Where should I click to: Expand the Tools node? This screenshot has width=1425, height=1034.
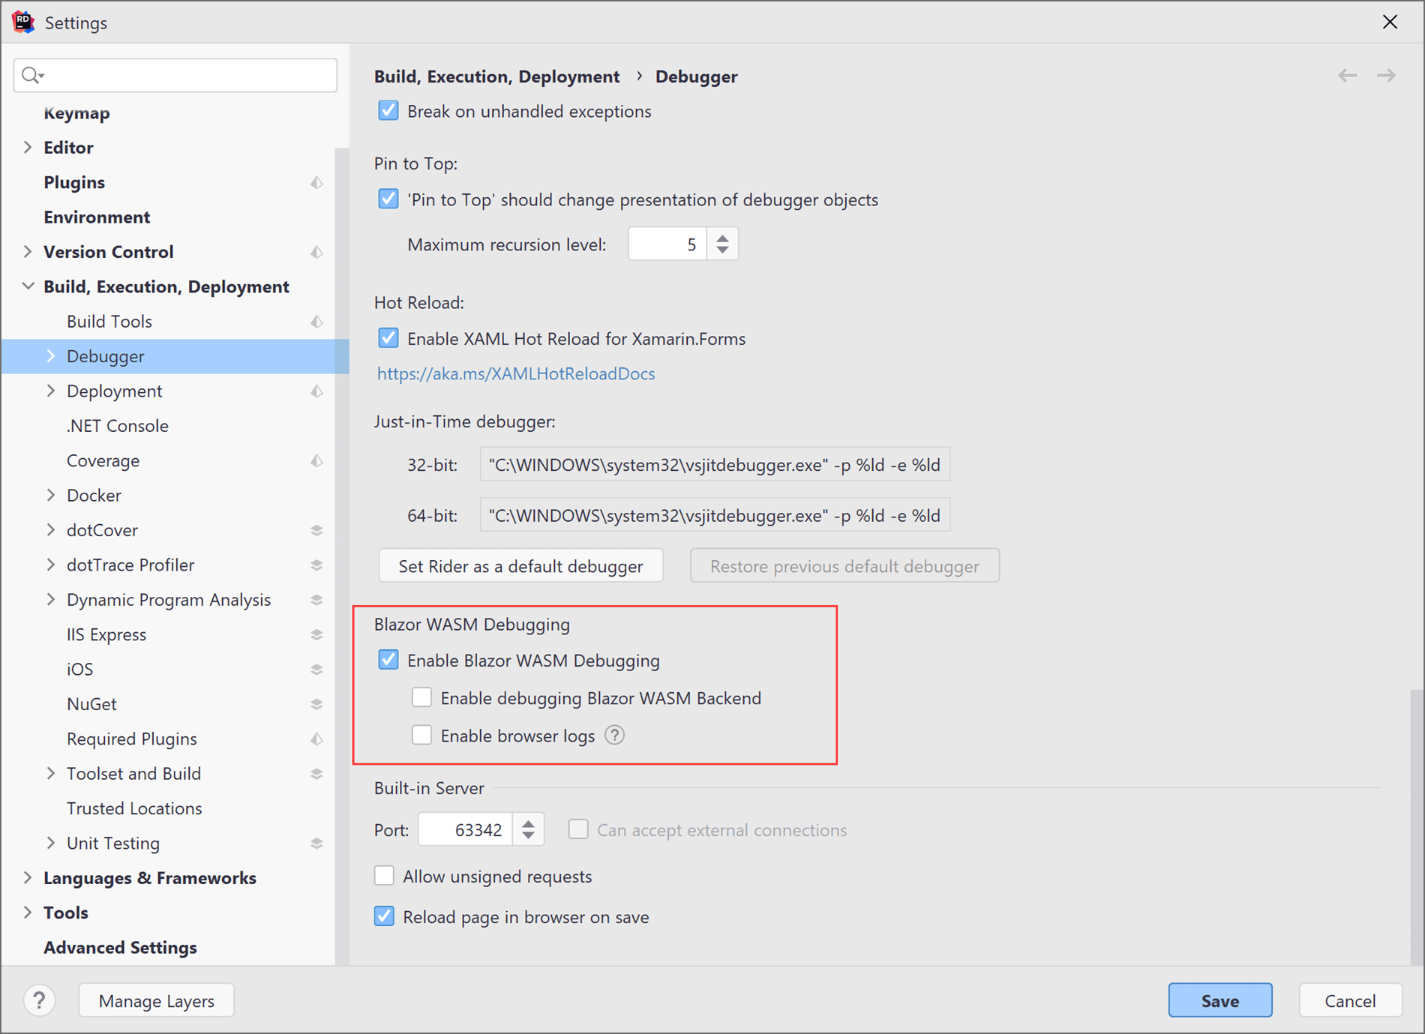[x=28, y=913]
